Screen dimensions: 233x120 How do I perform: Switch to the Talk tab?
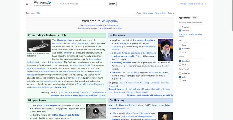point(38,13)
